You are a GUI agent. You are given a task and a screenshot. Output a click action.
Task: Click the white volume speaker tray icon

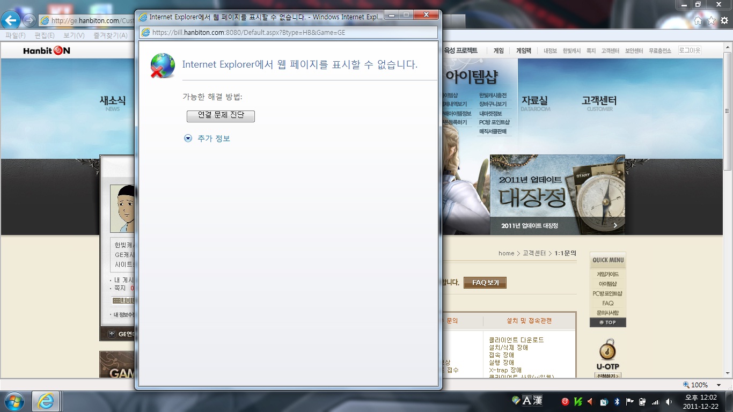coord(669,401)
